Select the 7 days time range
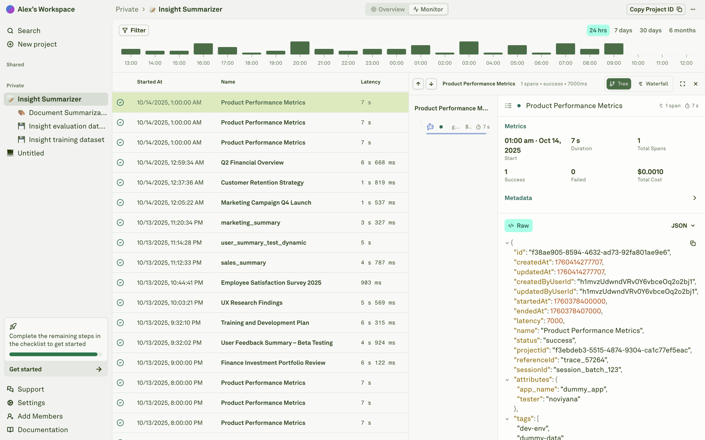Screen dimensions: 705x440 tap(623, 30)
